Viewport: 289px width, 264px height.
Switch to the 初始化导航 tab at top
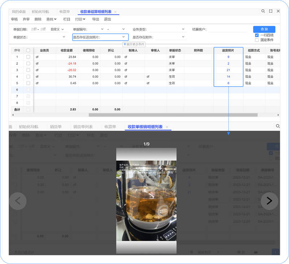click(40, 12)
